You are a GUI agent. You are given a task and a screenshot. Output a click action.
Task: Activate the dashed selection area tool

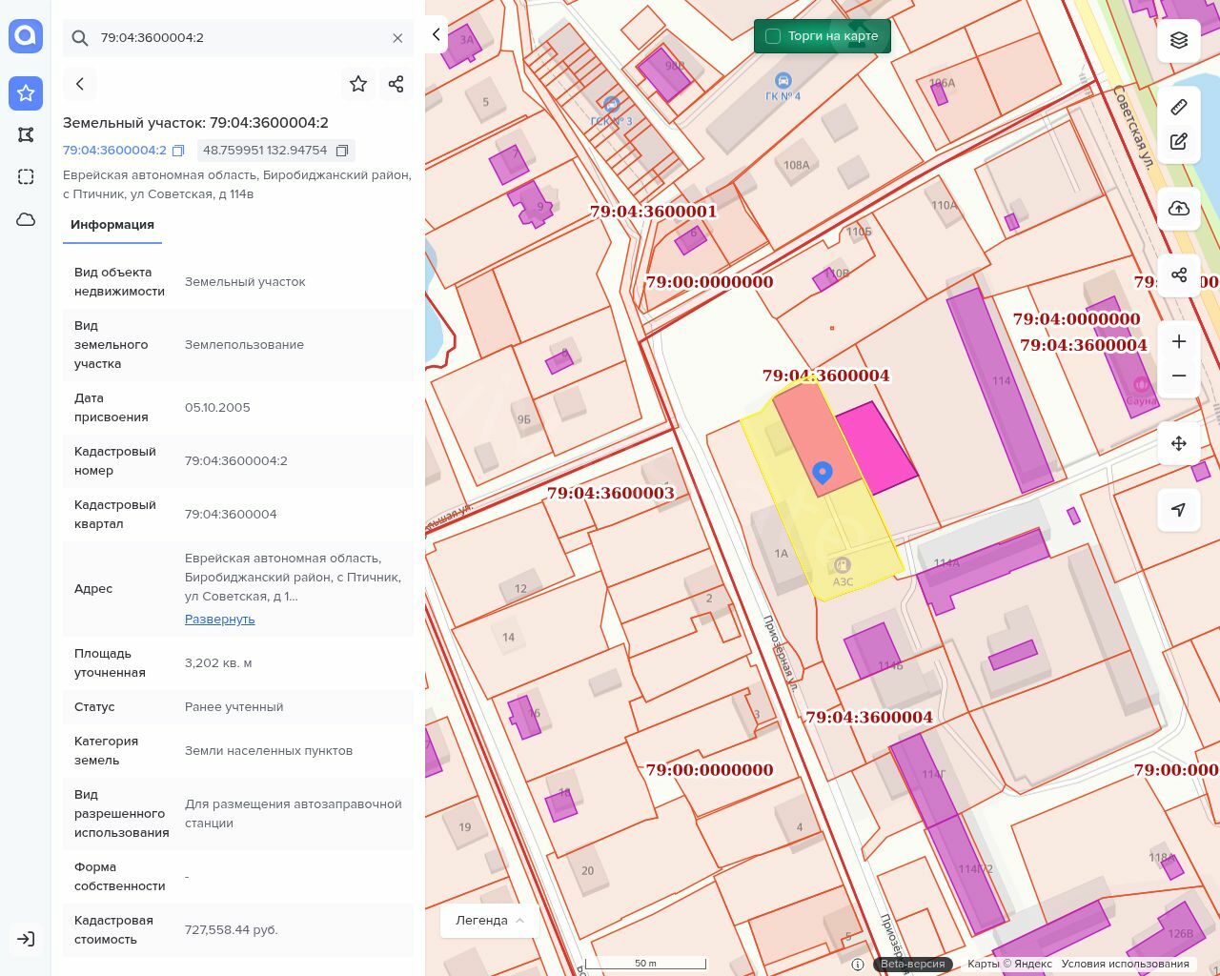[x=26, y=176]
